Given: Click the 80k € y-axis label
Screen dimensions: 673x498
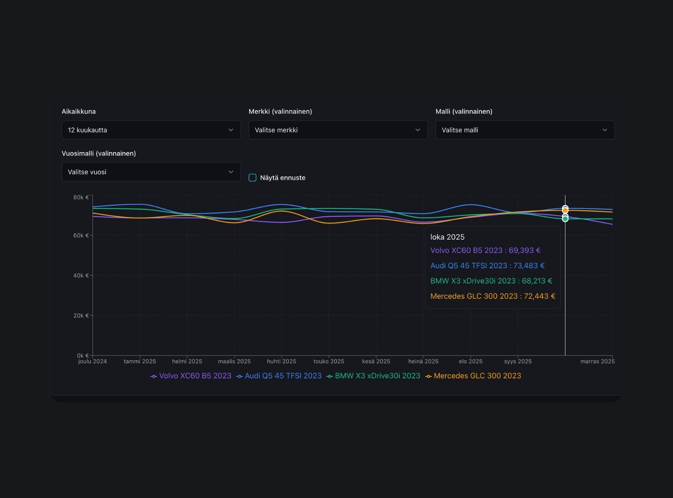Looking at the screenshot, I should pos(81,197).
